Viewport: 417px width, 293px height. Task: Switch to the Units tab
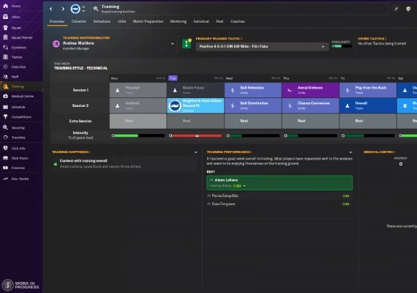121,21
